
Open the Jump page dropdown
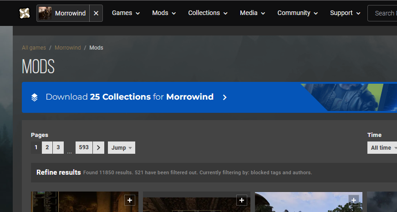pyautogui.click(x=122, y=147)
